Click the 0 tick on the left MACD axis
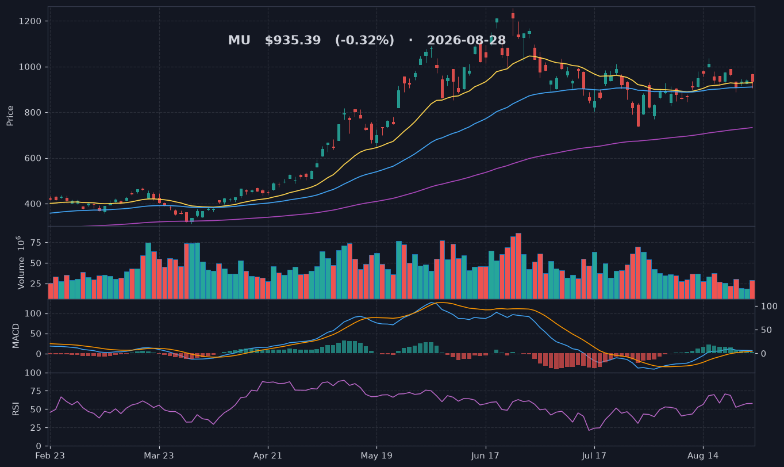The width and height of the screenshot is (784, 467). click(39, 354)
